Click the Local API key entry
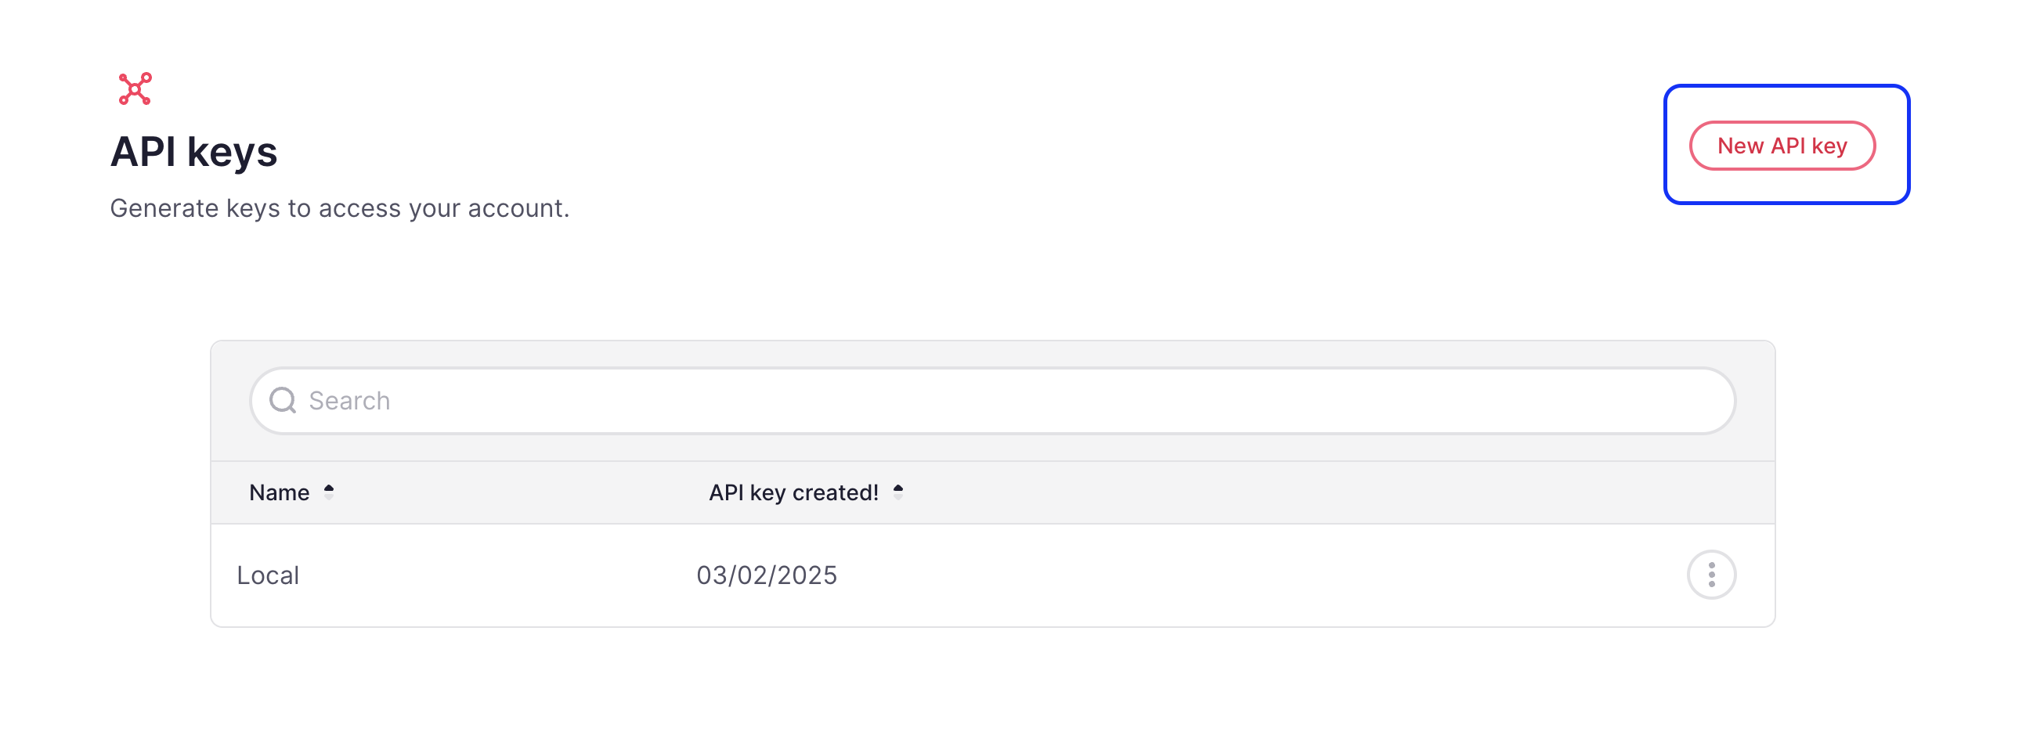 click(x=268, y=575)
